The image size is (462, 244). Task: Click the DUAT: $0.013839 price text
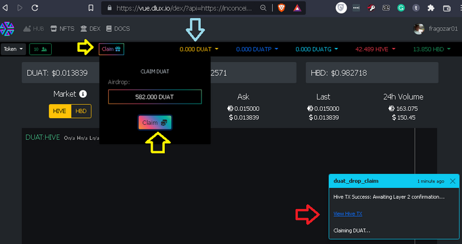(x=57, y=73)
